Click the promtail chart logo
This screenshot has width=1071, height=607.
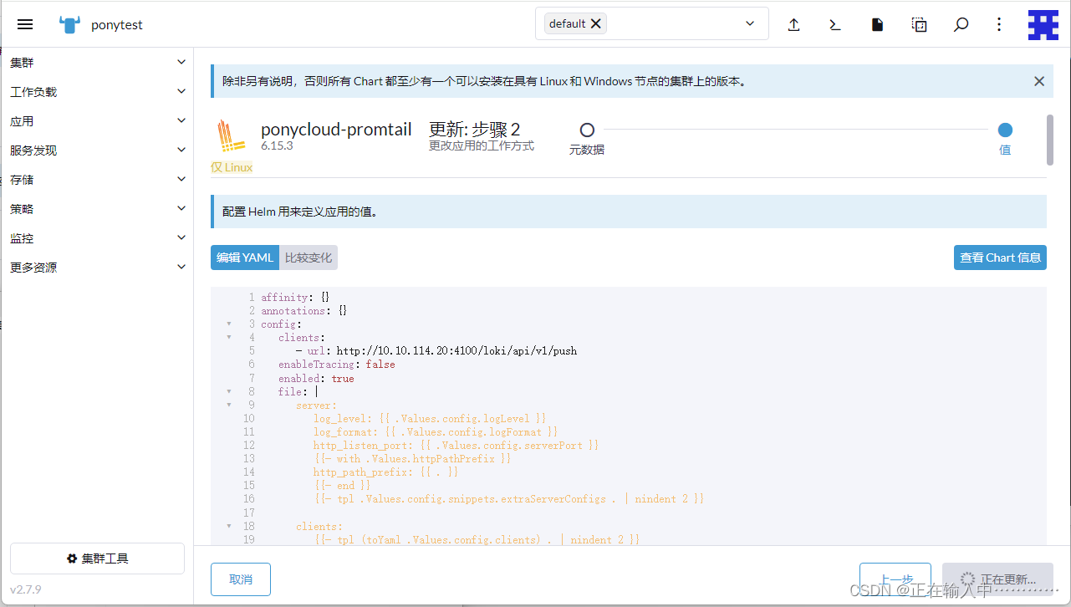231,137
